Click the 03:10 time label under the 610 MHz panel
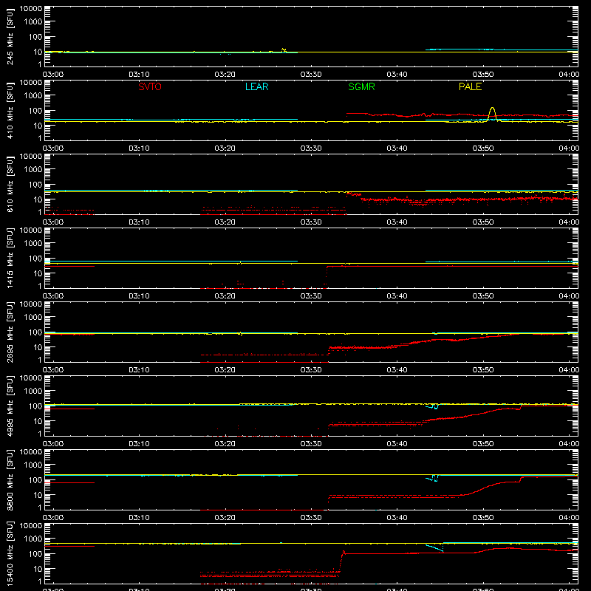 (139, 222)
